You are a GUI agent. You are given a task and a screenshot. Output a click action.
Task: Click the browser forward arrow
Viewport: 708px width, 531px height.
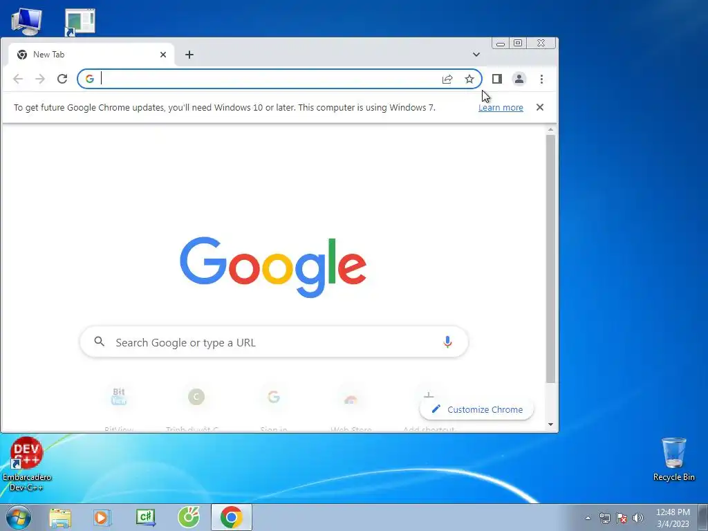[40, 79]
